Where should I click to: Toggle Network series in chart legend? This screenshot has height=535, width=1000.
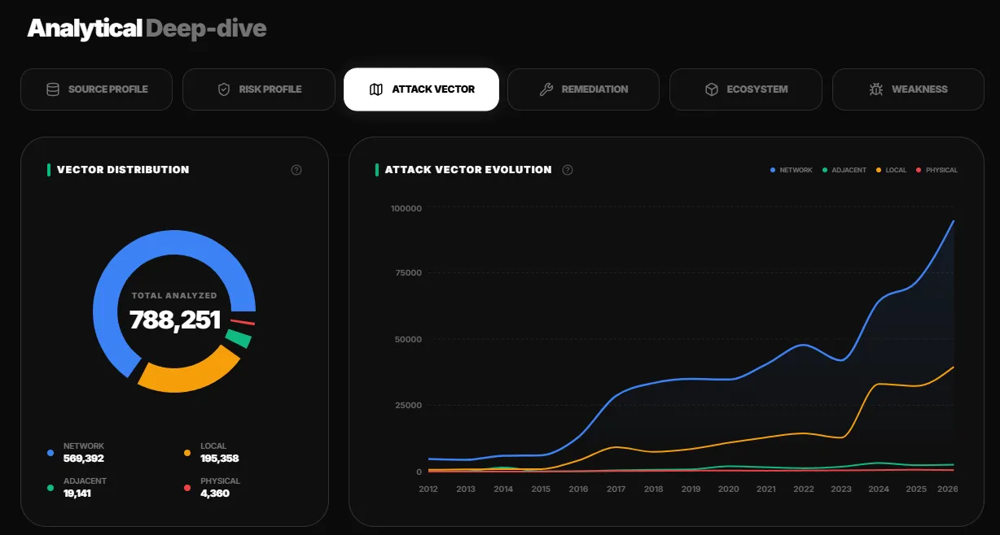pos(792,170)
